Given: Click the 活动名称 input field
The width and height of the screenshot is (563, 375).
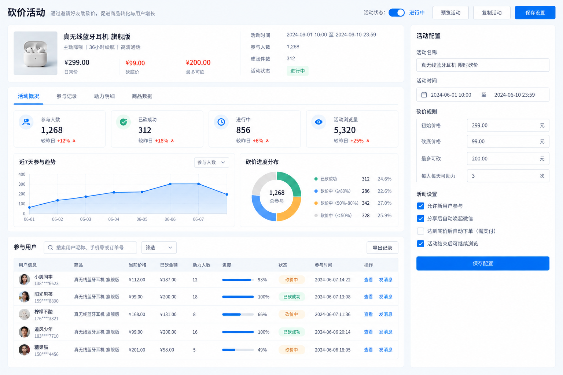Looking at the screenshot, I should click(x=483, y=65).
